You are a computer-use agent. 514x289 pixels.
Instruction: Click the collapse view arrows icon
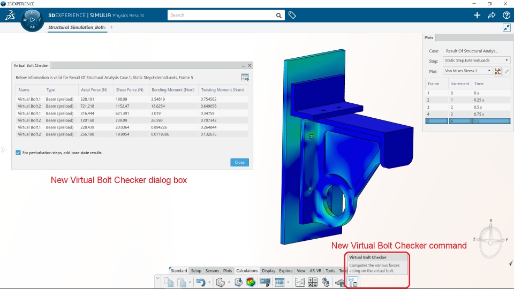click(507, 27)
